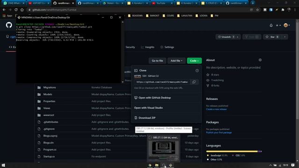Open the LOGIKA bookmark folder

pos(201,15)
